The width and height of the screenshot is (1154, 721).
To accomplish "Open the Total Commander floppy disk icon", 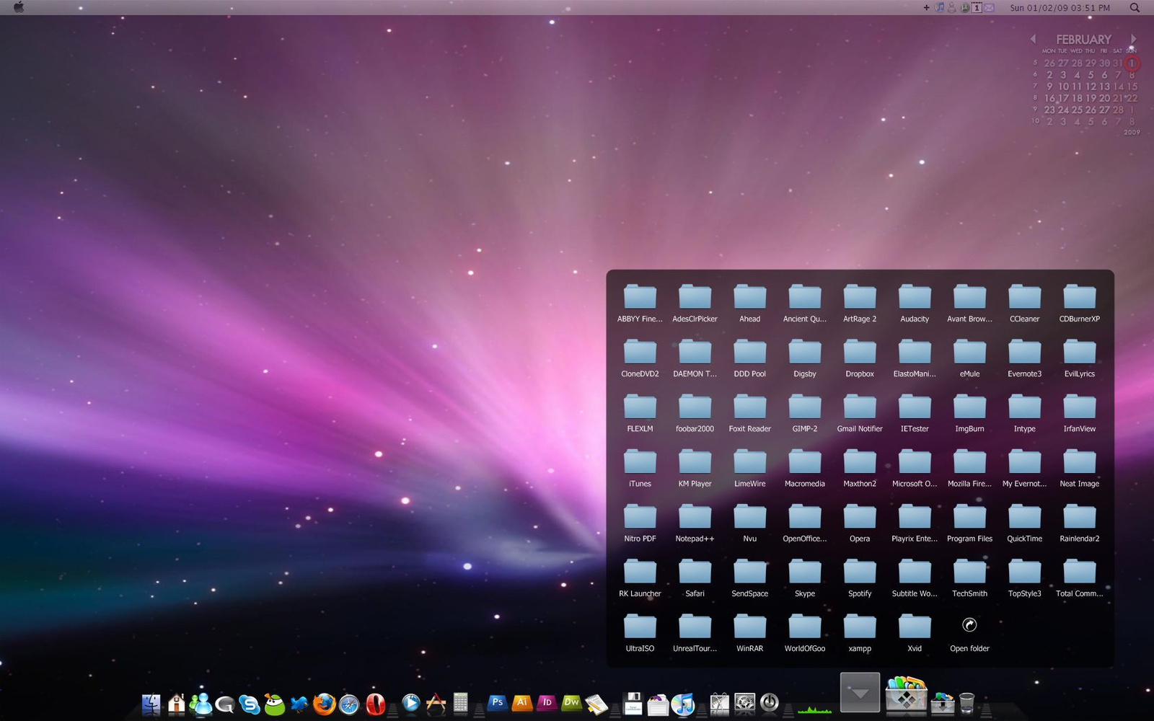I will (633, 704).
